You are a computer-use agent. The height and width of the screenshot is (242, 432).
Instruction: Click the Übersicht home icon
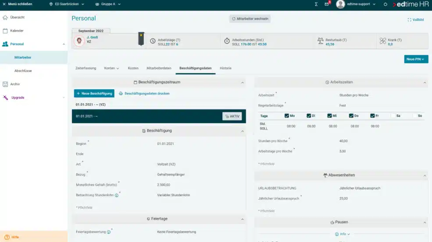click(x=5, y=18)
